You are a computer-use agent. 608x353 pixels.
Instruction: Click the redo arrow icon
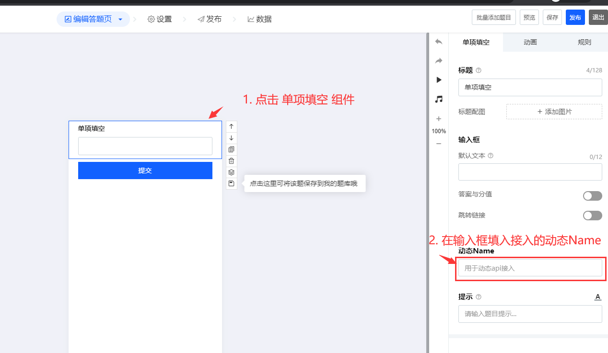pyautogui.click(x=438, y=61)
